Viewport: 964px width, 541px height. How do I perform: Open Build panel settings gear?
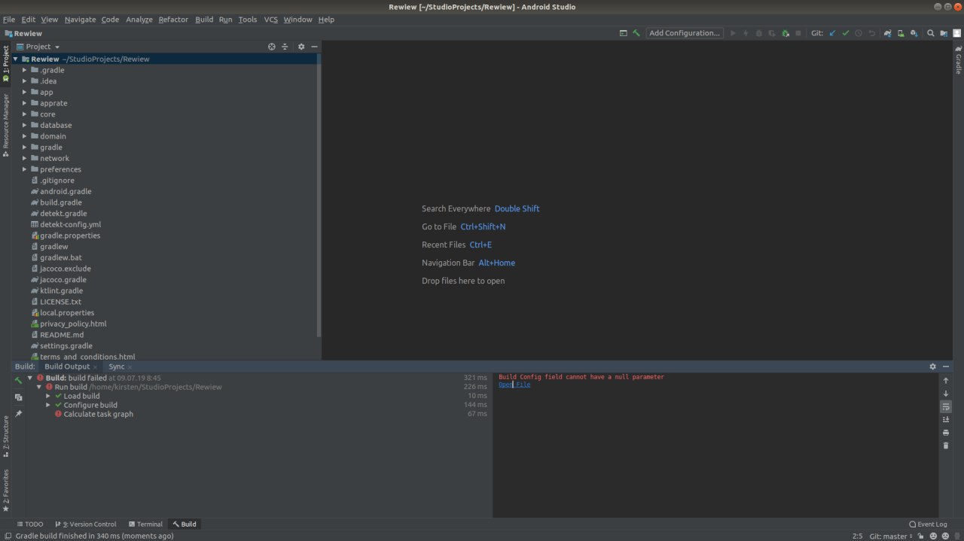tap(932, 366)
